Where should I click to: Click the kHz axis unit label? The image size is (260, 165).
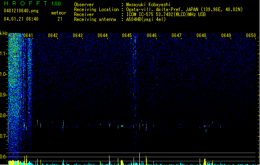pos(4,33)
